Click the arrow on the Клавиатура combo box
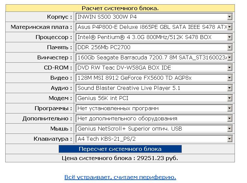Image resolution: width=247 pixels, height=183 pixels. (x=229, y=139)
